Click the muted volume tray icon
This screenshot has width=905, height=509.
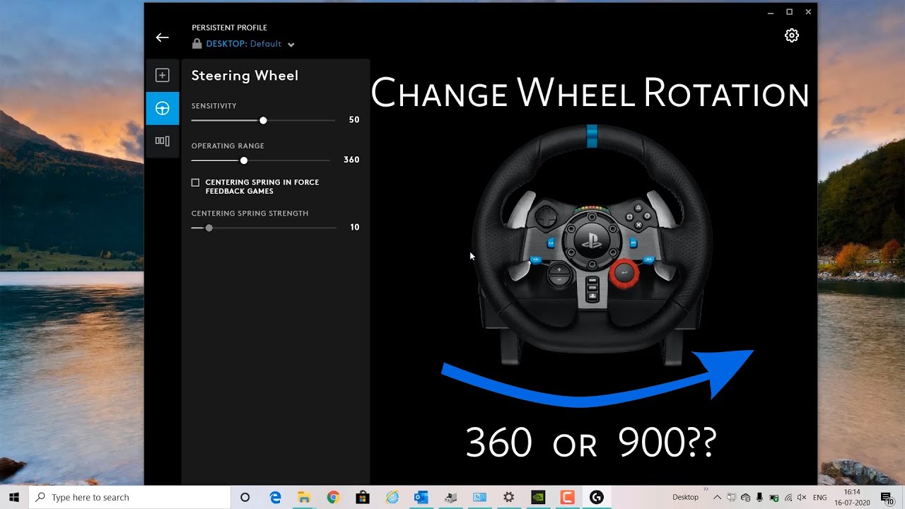(x=802, y=498)
